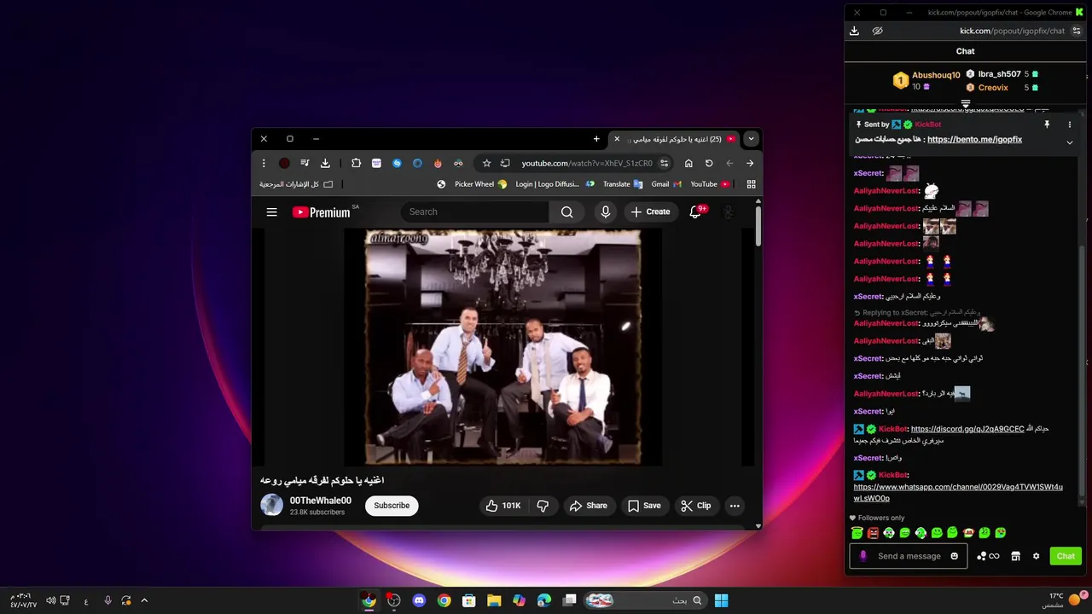Collapse the chat leaderboard arrow

point(966,104)
